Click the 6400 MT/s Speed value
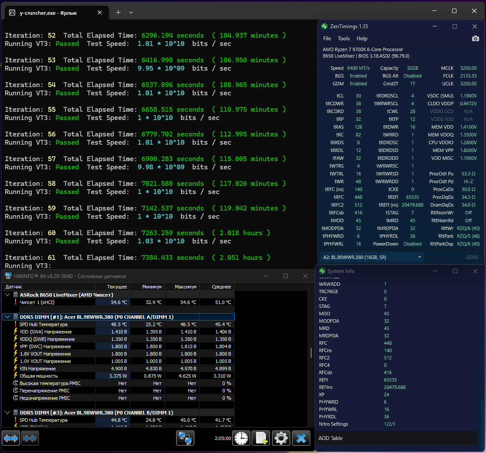 (x=358, y=68)
